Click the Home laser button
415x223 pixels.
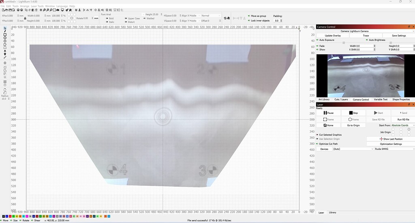click(x=328, y=125)
